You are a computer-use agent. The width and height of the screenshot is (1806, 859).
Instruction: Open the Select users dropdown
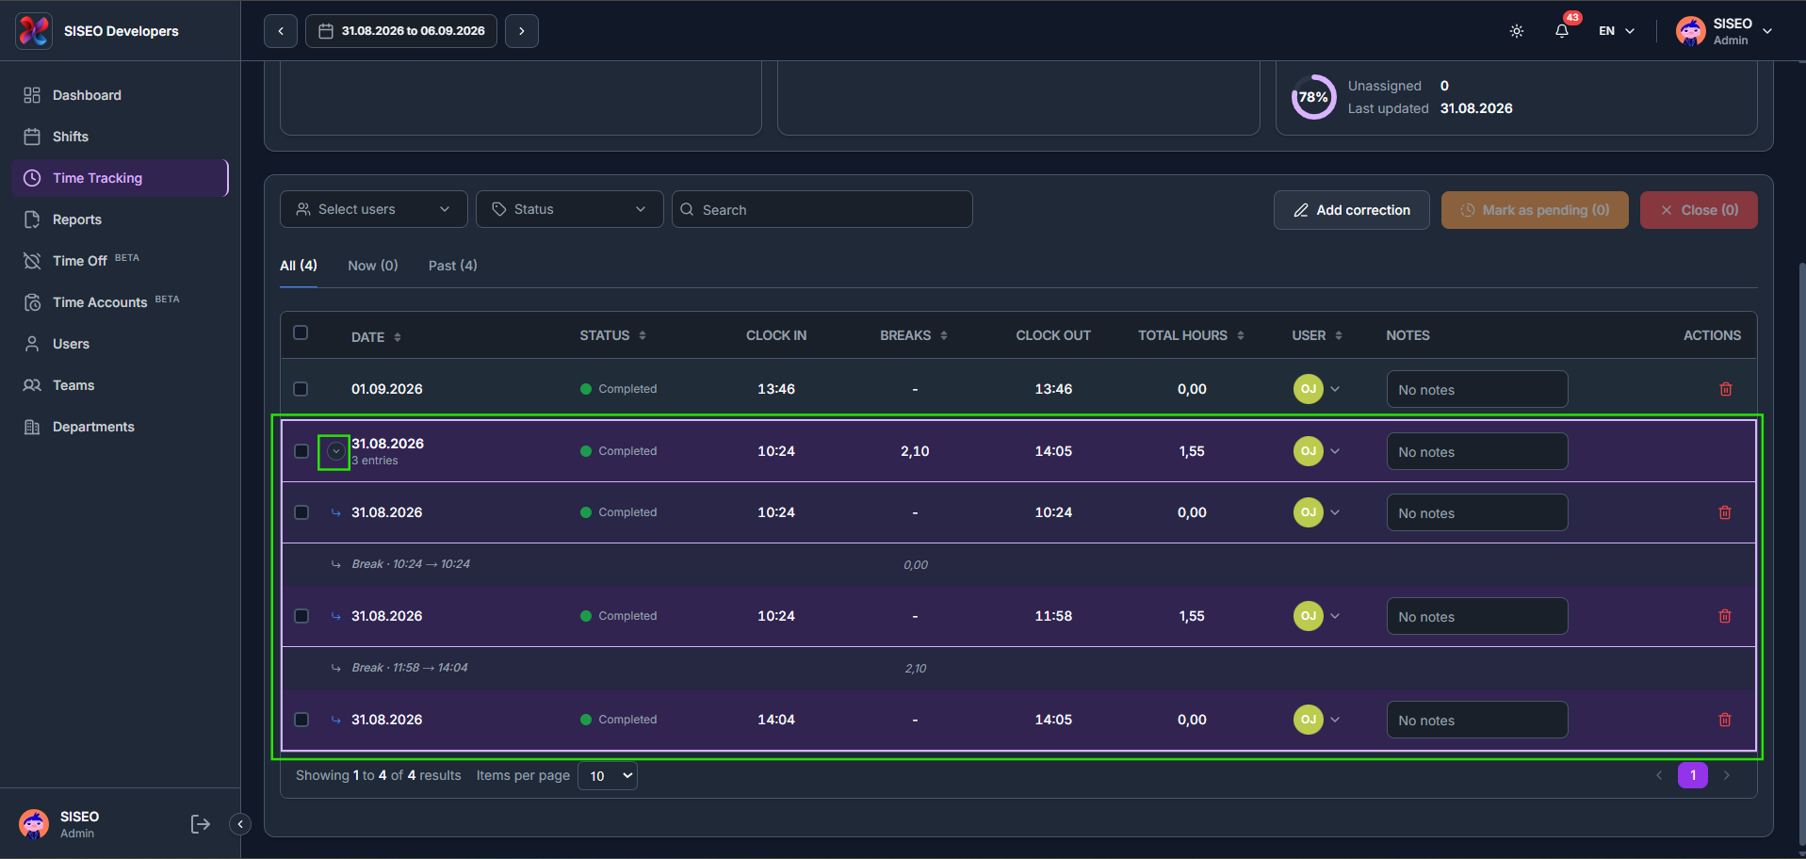[374, 209]
